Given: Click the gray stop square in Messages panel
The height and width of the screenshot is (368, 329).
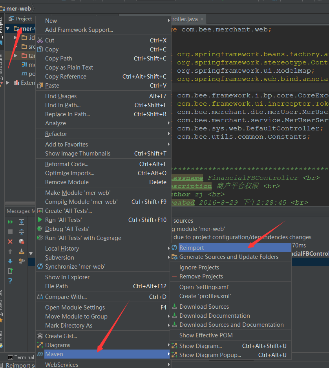Looking at the screenshot, I should pyautogui.click(x=10, y=232).
